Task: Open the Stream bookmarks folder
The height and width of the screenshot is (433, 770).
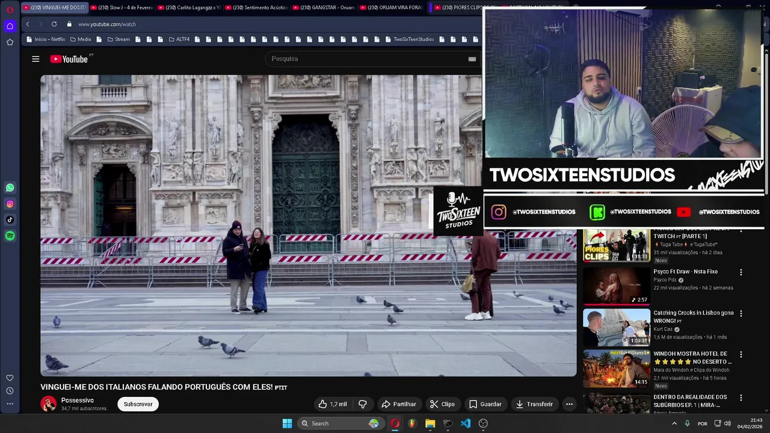Action: tap(119, 39)
